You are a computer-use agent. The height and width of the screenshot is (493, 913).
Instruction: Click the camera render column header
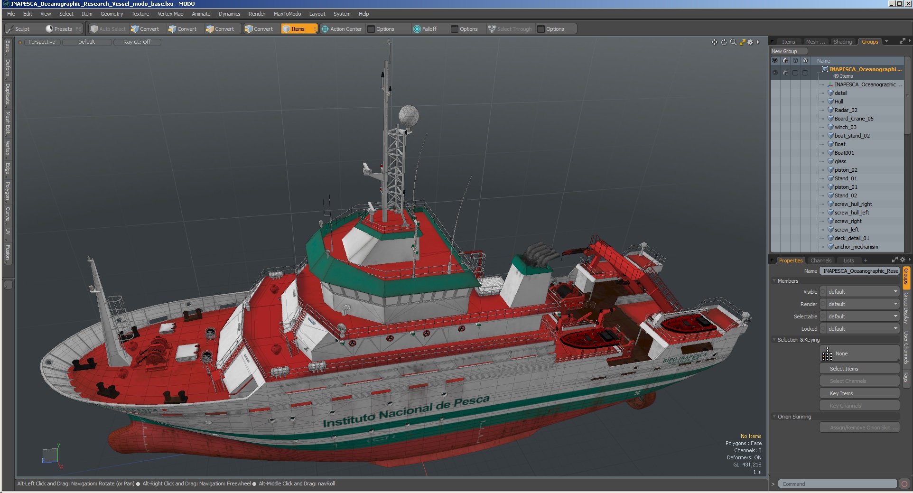pyautogui.click(x=785, y=61)
